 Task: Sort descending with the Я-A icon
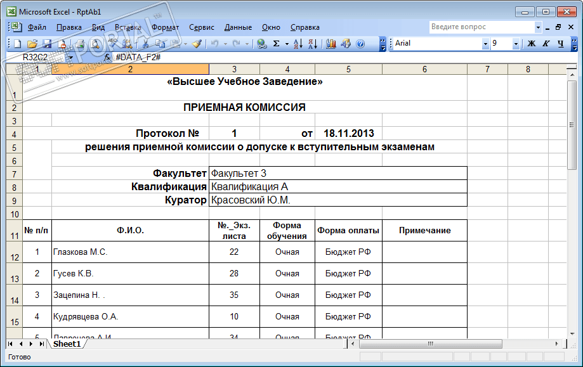click(x=313, y=44)
